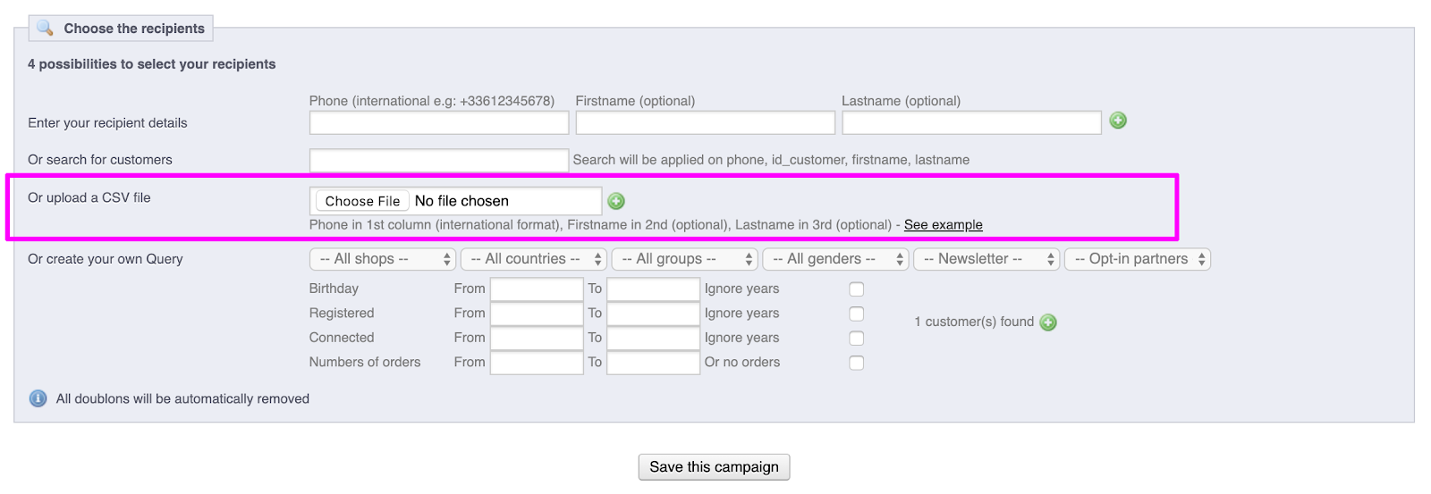The image size is (1431, 494).
Task: Click the blue info icon about doublons
Action: pyautogui.click(x=38, y=398)
